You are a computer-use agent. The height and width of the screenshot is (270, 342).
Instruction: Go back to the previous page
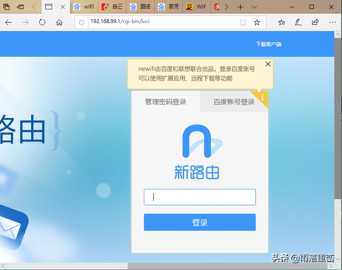point(8,22)
